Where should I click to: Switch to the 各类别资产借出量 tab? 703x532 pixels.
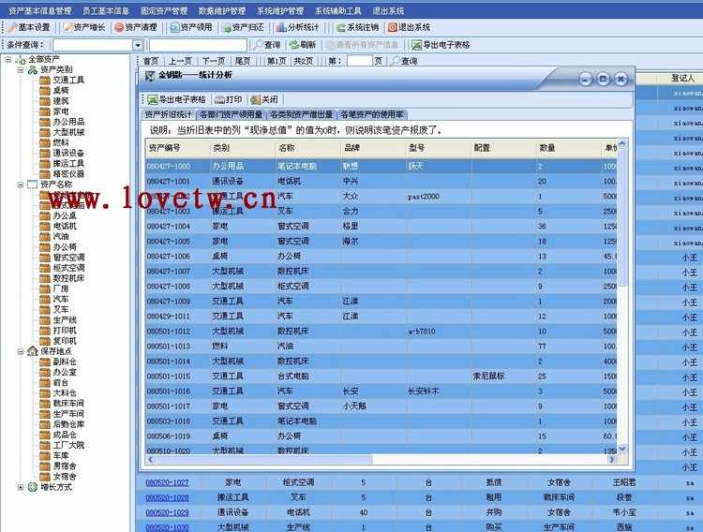pos(302,115)
